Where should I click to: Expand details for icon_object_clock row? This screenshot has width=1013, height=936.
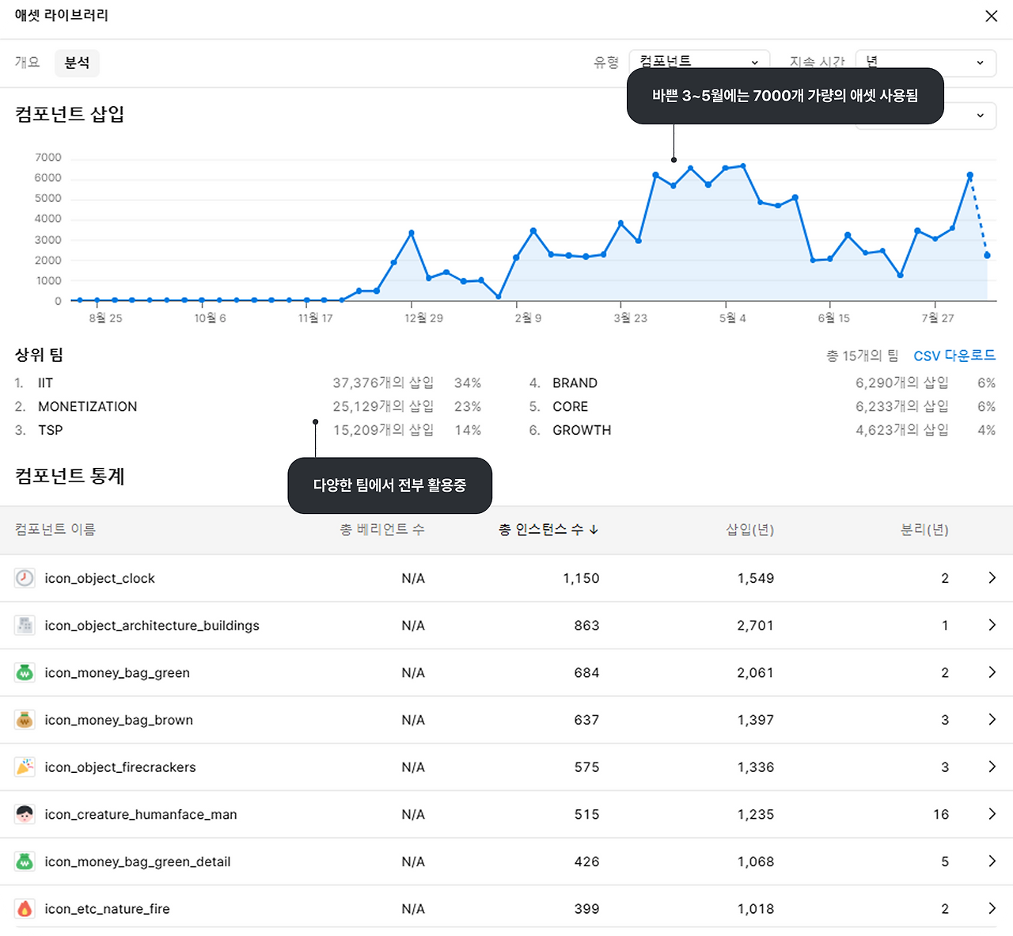[x=992, y=578]
